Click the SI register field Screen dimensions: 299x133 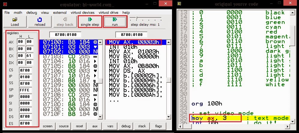[25, 103]
